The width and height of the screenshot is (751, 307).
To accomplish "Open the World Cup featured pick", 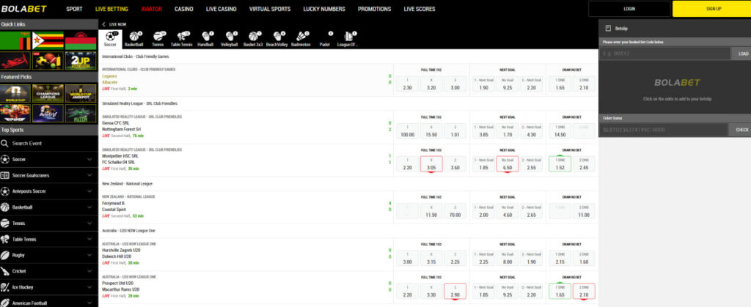I will pyautogui.click(x=15, y=93).
